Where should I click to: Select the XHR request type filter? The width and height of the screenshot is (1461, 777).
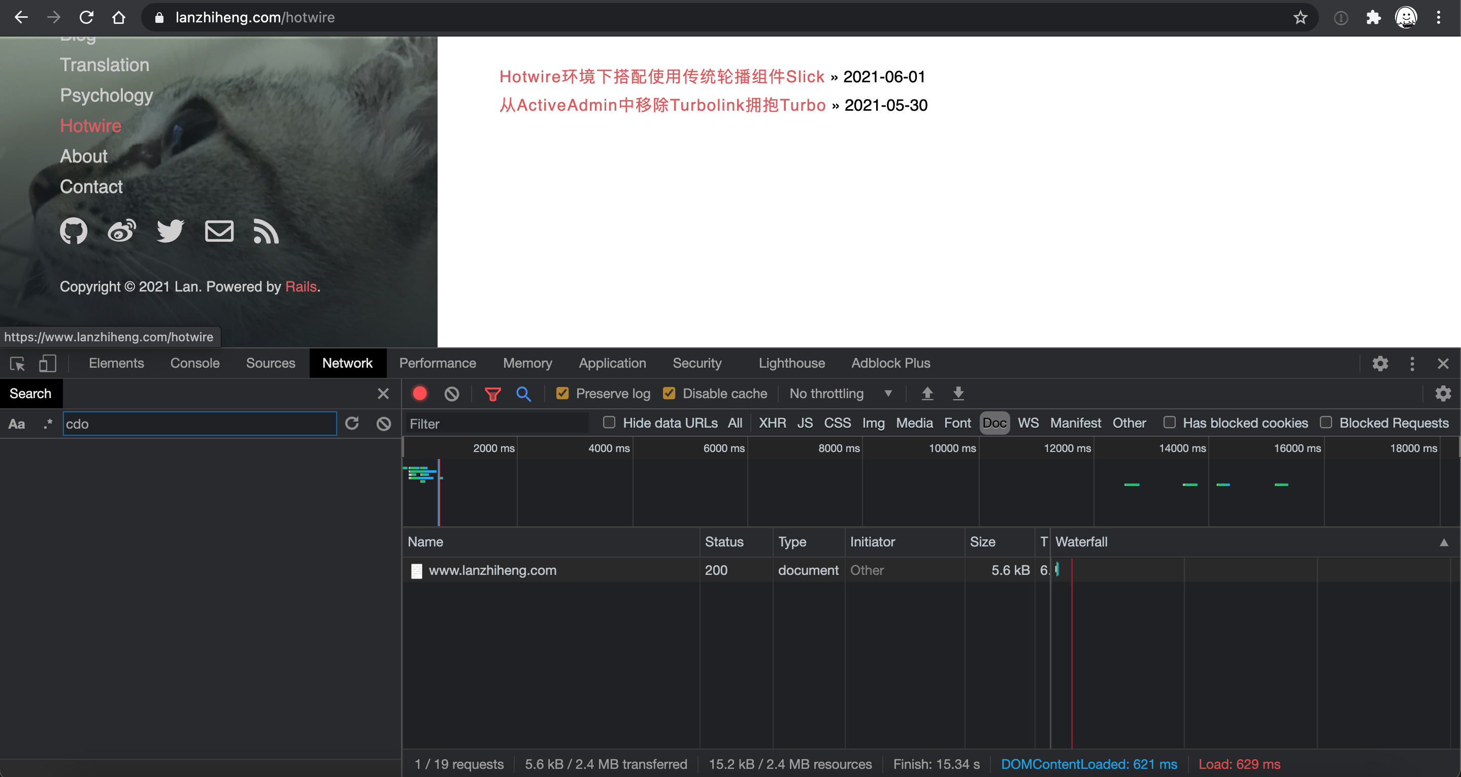pyautogui.click(x=772, y=423)
